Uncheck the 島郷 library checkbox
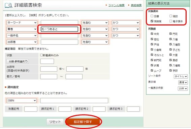Viewport: 191px width, 129px height. click(170, 60)
